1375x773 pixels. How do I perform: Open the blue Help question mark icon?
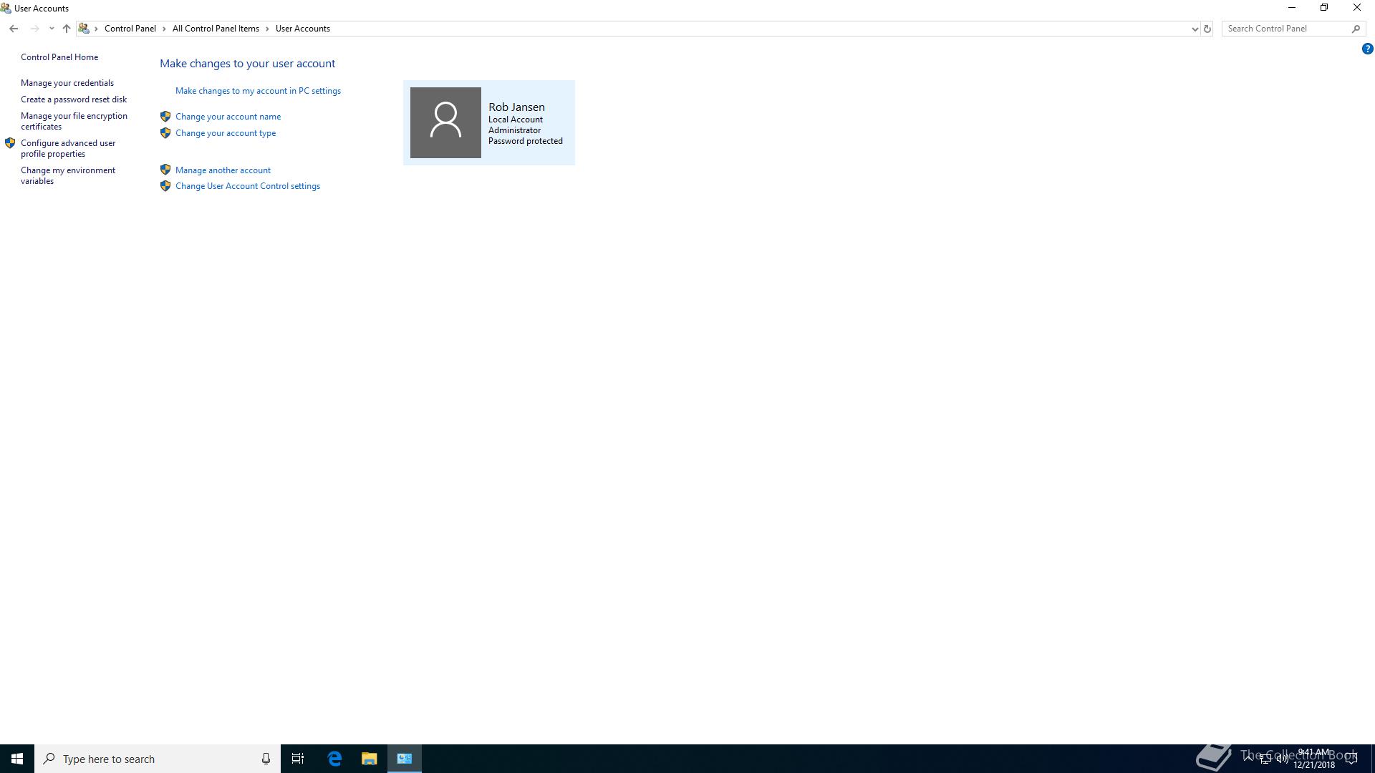point(1367,49)
